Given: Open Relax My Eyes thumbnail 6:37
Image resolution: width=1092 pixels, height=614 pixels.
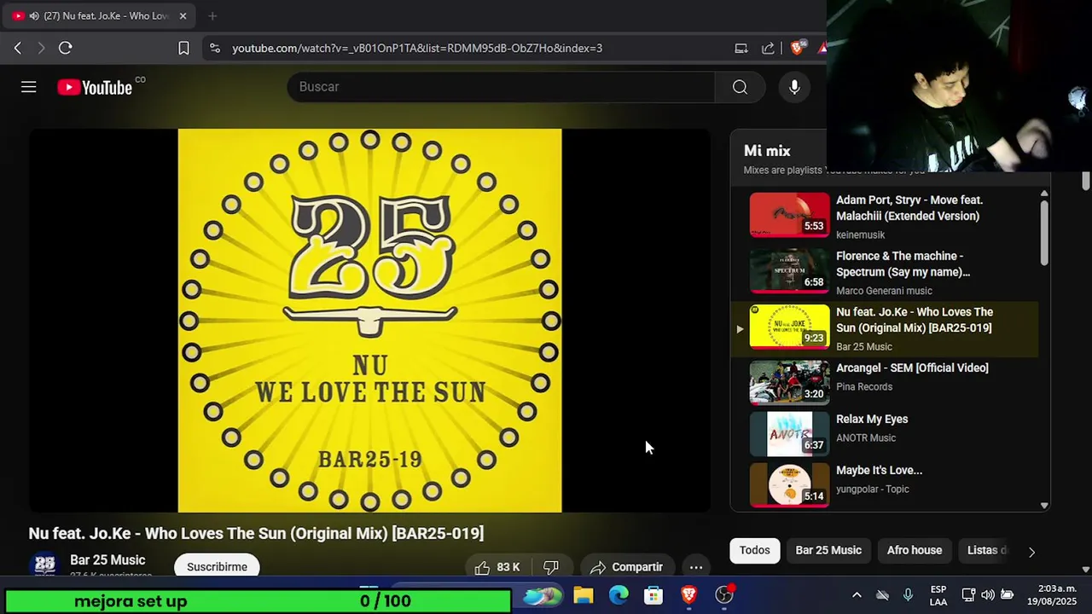Looking at the screenshot, I should (x=789, y=433).
